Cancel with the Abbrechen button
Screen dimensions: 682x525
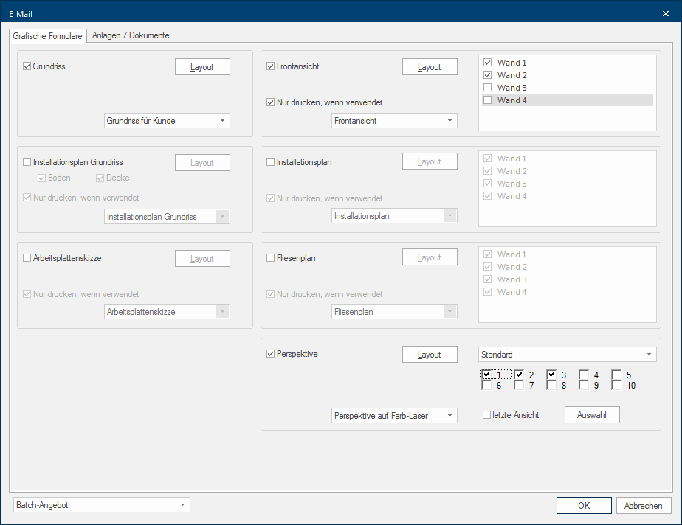644,506
